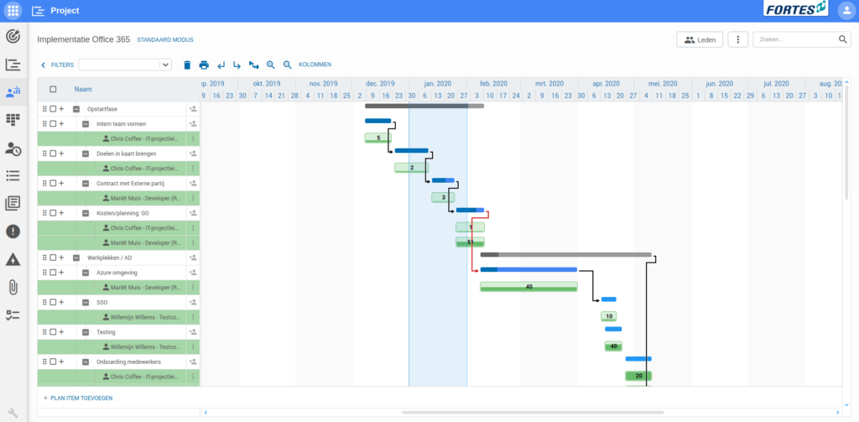Open the user profile avatar
Screen dimensions: 859x422
pyautogui.click(x=846, y=10)
